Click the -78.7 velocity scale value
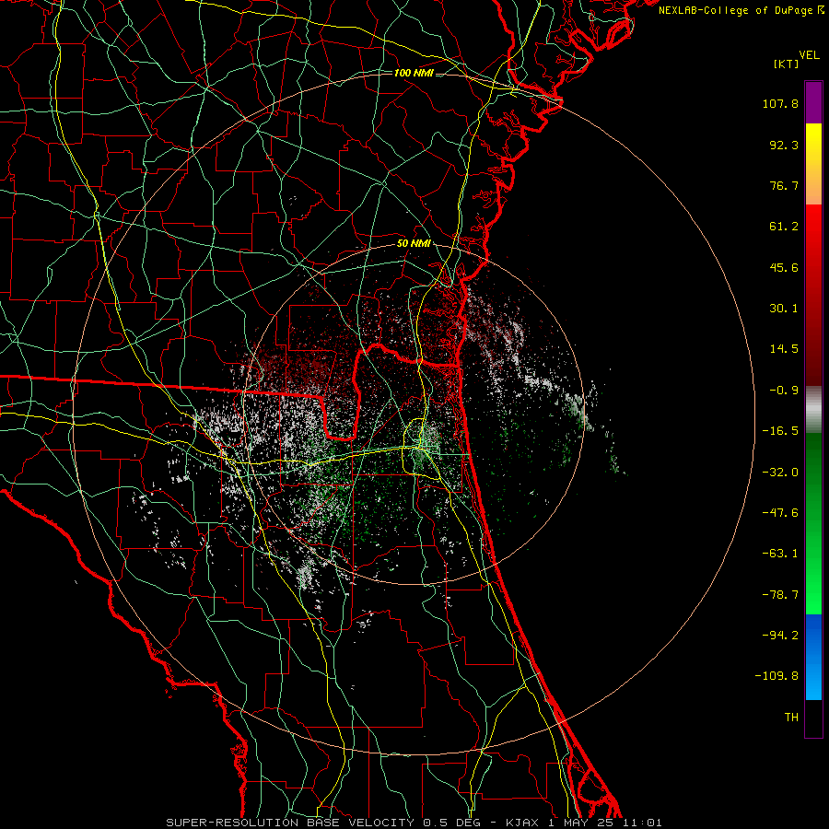 point(780,595)
